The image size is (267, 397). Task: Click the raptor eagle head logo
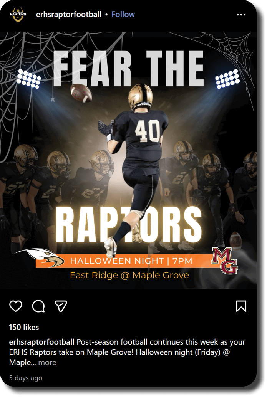click(x=40, y=257)
